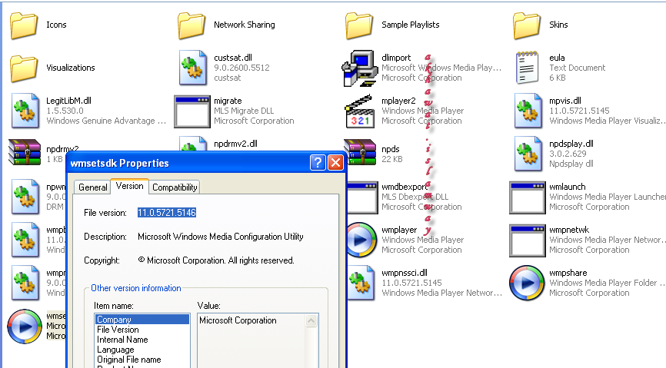Screen dimensions: 666x368
Task: Select the custsat.dll file icon
Action: click(x=193, y=68)
